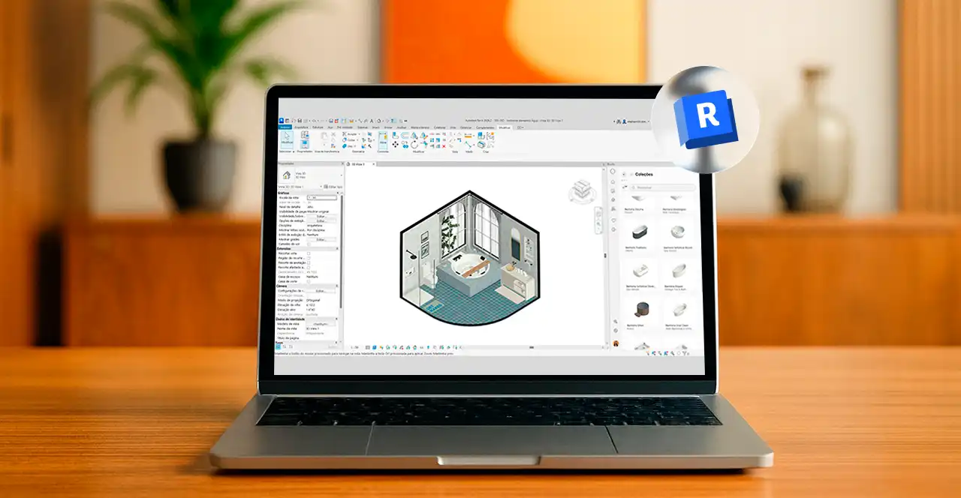This screenshot has width=961, height=498.
Task: Collapse the Gráficos section in Properties
Action: 340,193
